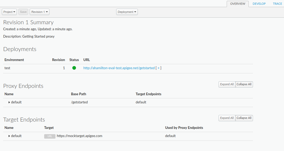The width and height of the screenshot is (284, 151).
Task: Click the URL badge next to mocktarget
Action: (50, 136)
